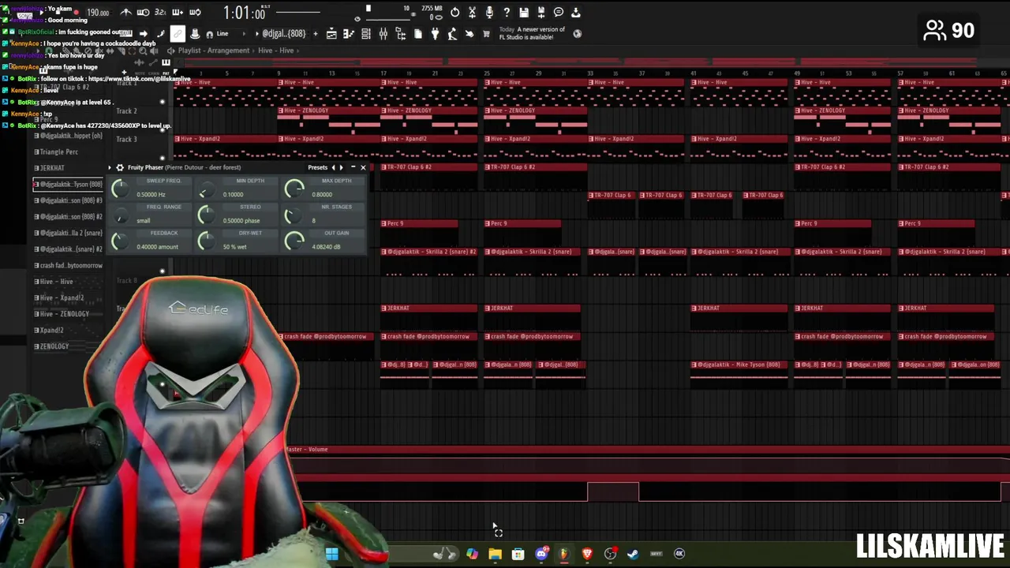
Task: Open the Piano Roll view icon
Action: point(349,34)
